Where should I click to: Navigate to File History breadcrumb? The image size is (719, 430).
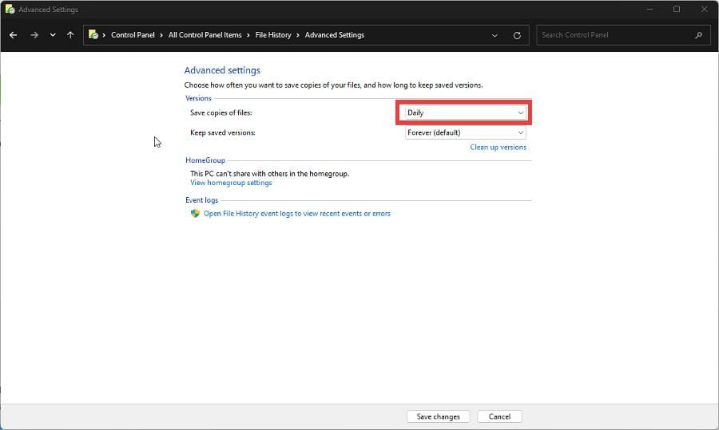[273, 35]
